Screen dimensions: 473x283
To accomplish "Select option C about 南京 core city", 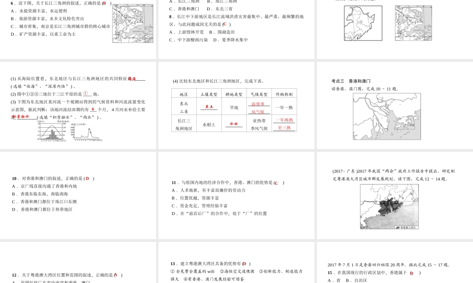I will tap(61, 26).
